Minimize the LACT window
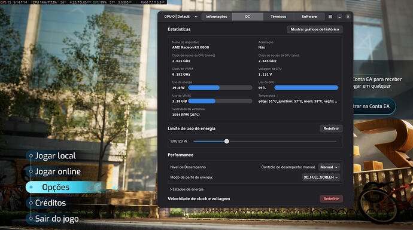Screen dimensions: 413x230 pyautogui.click(x=339, y=17)
